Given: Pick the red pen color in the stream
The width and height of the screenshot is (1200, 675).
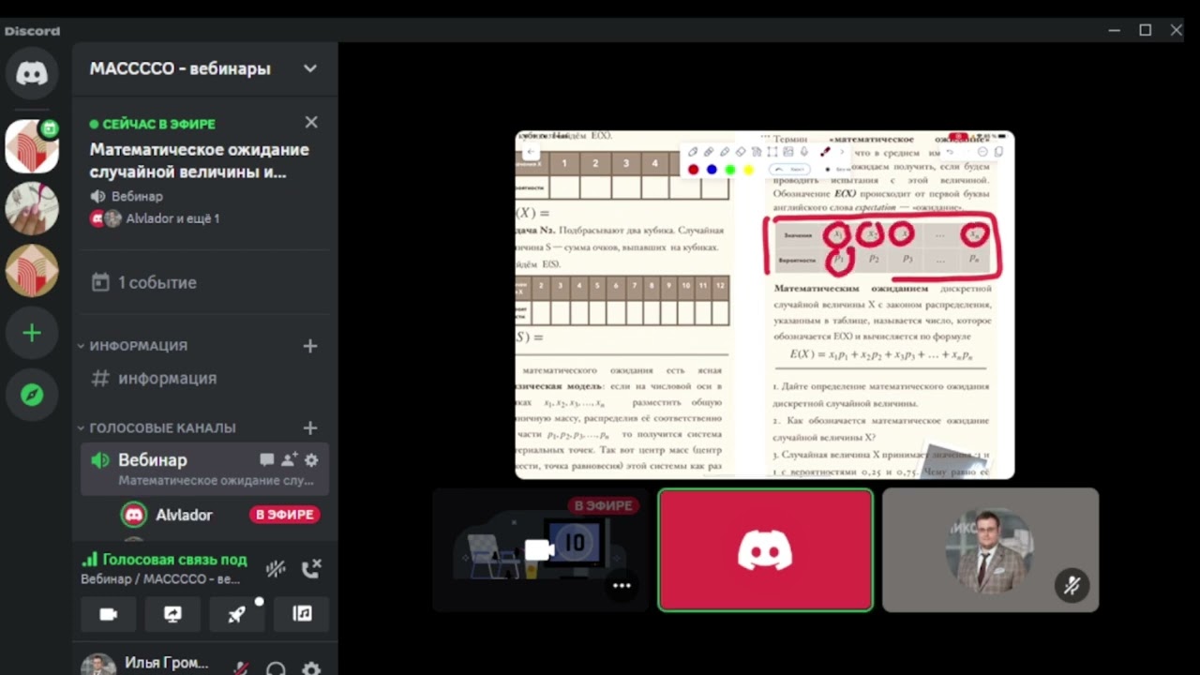Looking at the screenshot, I should point(693,170).
